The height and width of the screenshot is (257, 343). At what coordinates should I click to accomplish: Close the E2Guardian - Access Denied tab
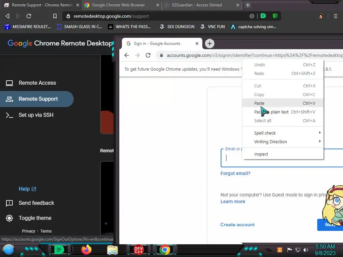pyautogui.click(x=237, y=5)
